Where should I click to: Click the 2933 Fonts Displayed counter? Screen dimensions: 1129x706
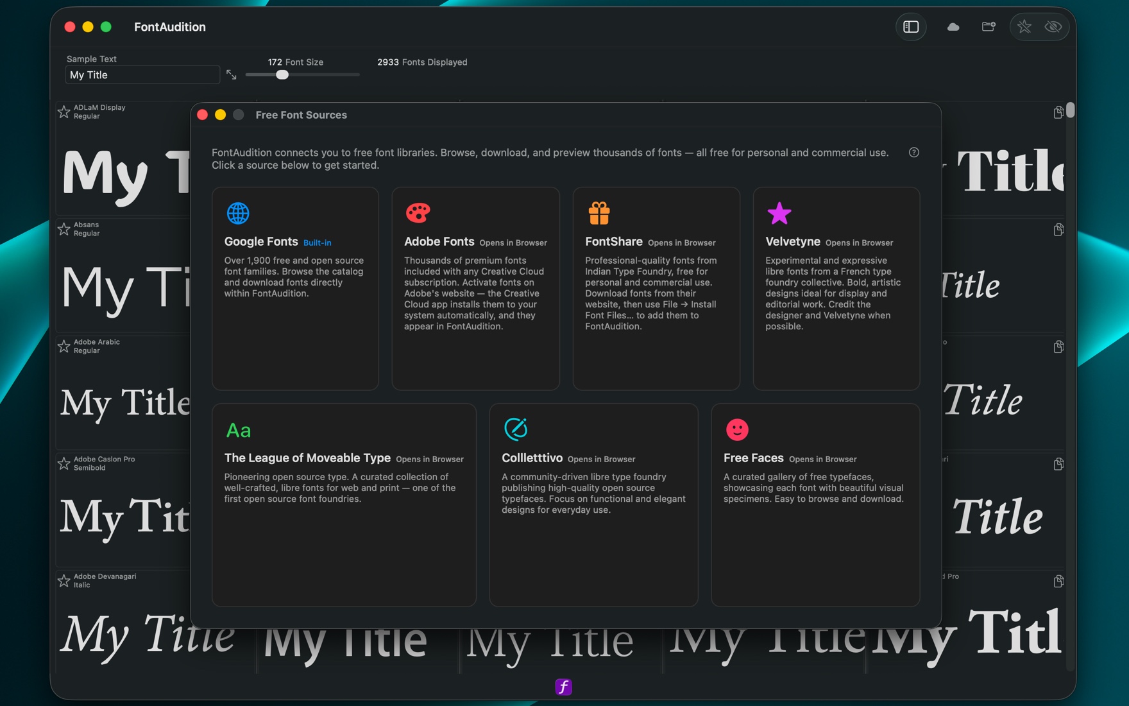[422, 62]
